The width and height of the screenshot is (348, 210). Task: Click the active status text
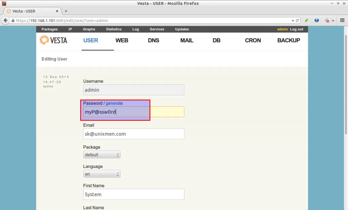48,87
